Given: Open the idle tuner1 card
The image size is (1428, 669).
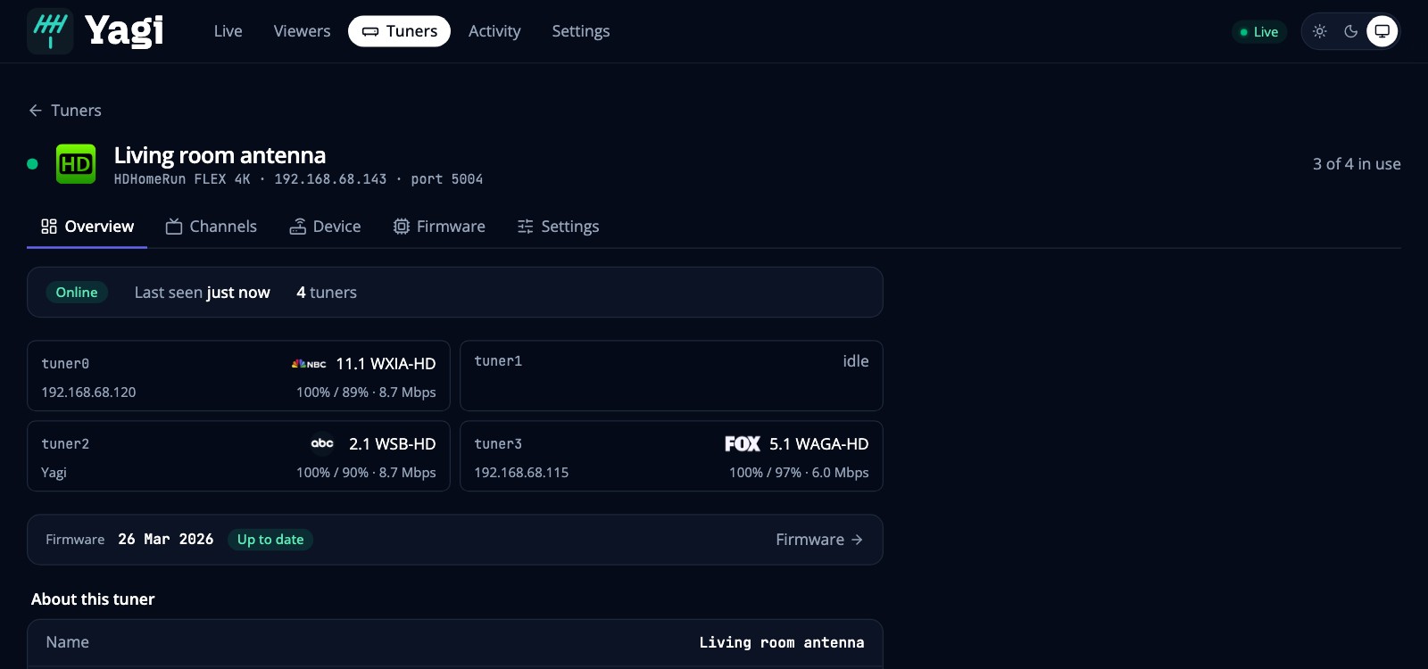Looking at the screenshot, I should pos(671,376).
